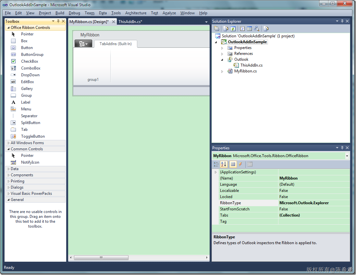Open Toolbox window position dropdown arrow
The height and width of the screenshot is (275, 356).
coord(53,21)
